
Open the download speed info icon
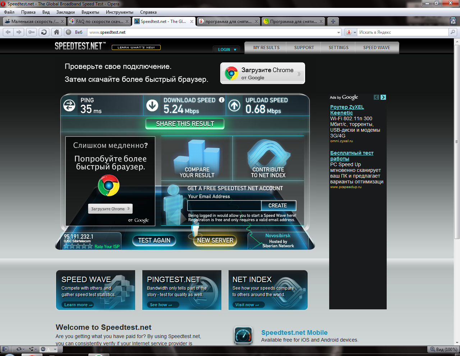222,100
